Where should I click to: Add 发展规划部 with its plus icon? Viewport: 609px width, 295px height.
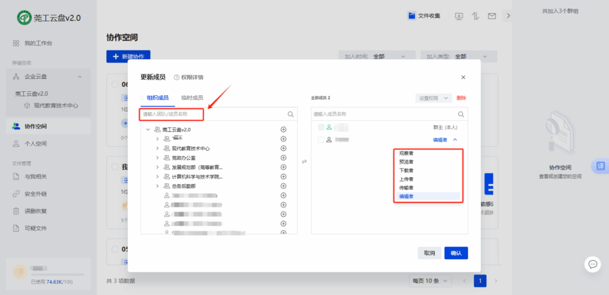point(283,167)
